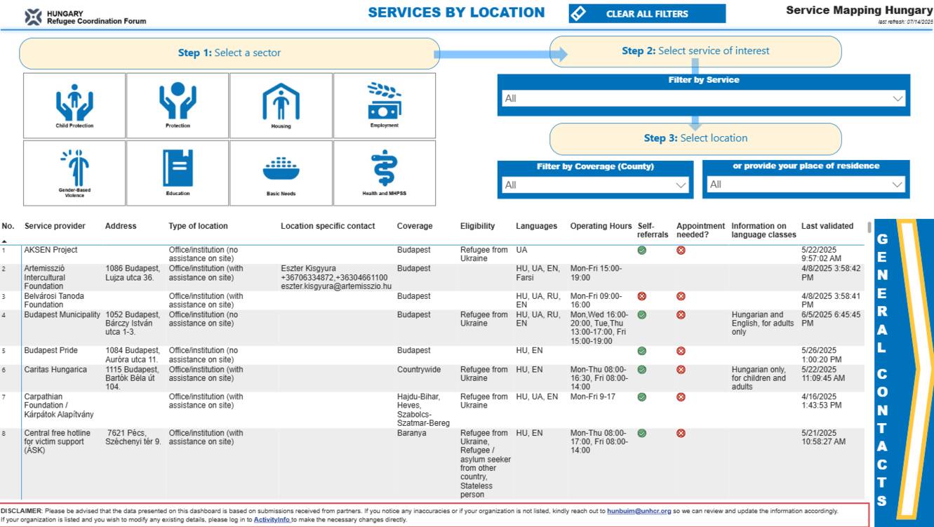
Task: Open the place of residence dropdown
Action: pos(806,185)
